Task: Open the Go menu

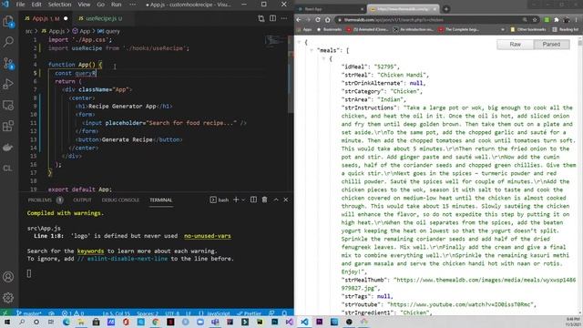Action: point(101,5)
